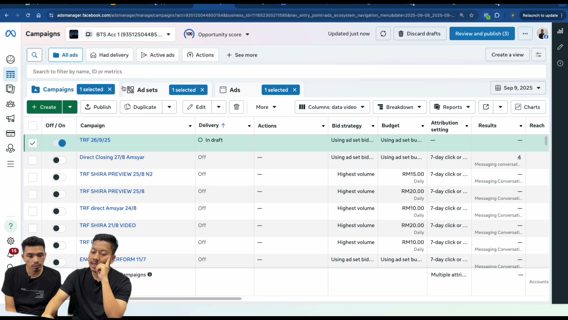Click the refresh data icon button

pyautogui.click(x=383, y=34)
